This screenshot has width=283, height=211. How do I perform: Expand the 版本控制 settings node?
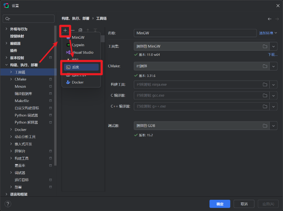click(6, 58)
